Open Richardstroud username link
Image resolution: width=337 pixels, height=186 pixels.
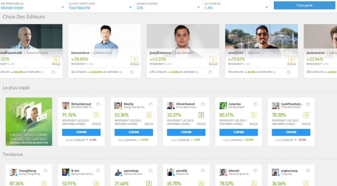click(81, 104)
